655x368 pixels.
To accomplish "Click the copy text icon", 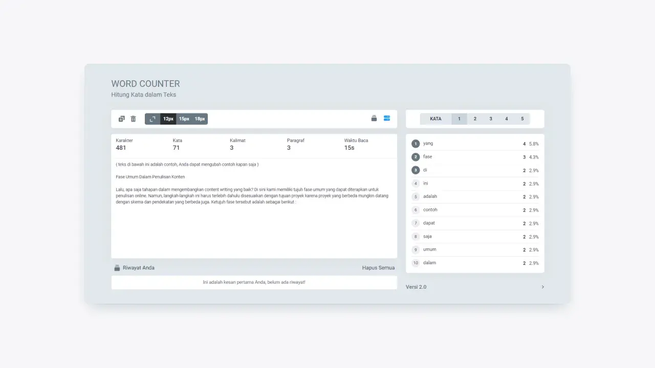I will tap(121, 119).
